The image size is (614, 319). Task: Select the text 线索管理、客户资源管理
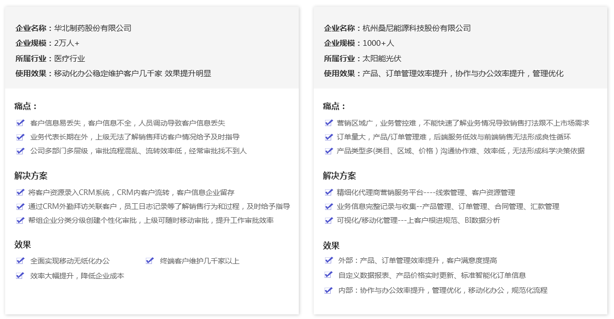click(x=475, y=192)
